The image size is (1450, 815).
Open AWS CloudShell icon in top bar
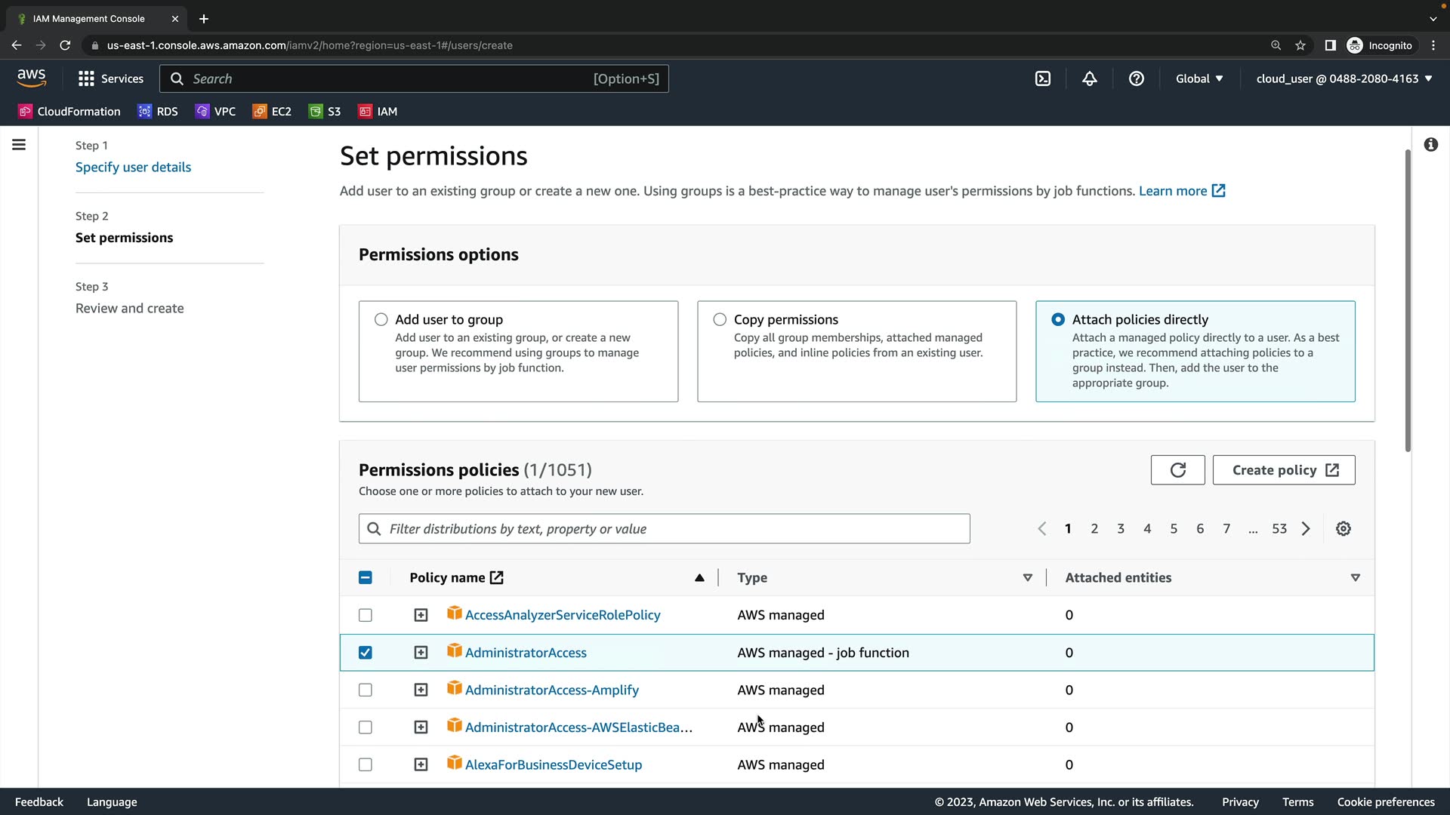[x=1043, y=78]
